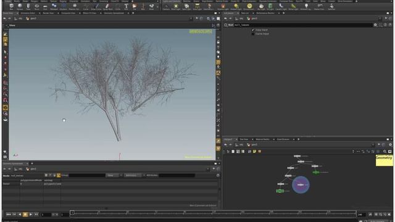
Task: Add a Spot Light from the shelf
Action: (x=186, y=7)
